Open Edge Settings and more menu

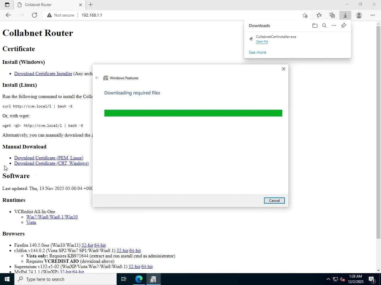click(373, 15)
